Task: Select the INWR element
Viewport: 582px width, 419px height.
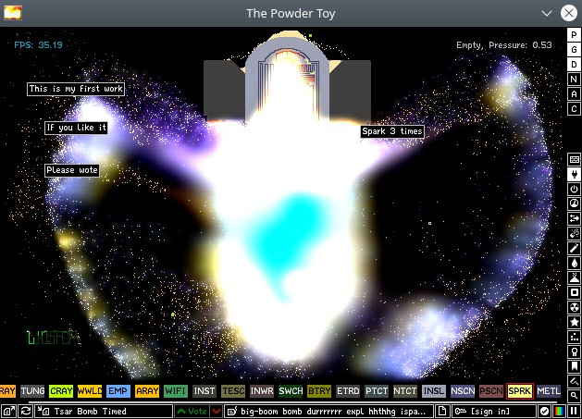Action: [x=262, y=391]
